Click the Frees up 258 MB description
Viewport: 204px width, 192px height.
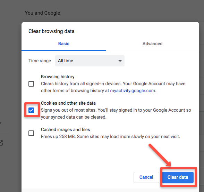pyautogui.click(x=110, y=137)
